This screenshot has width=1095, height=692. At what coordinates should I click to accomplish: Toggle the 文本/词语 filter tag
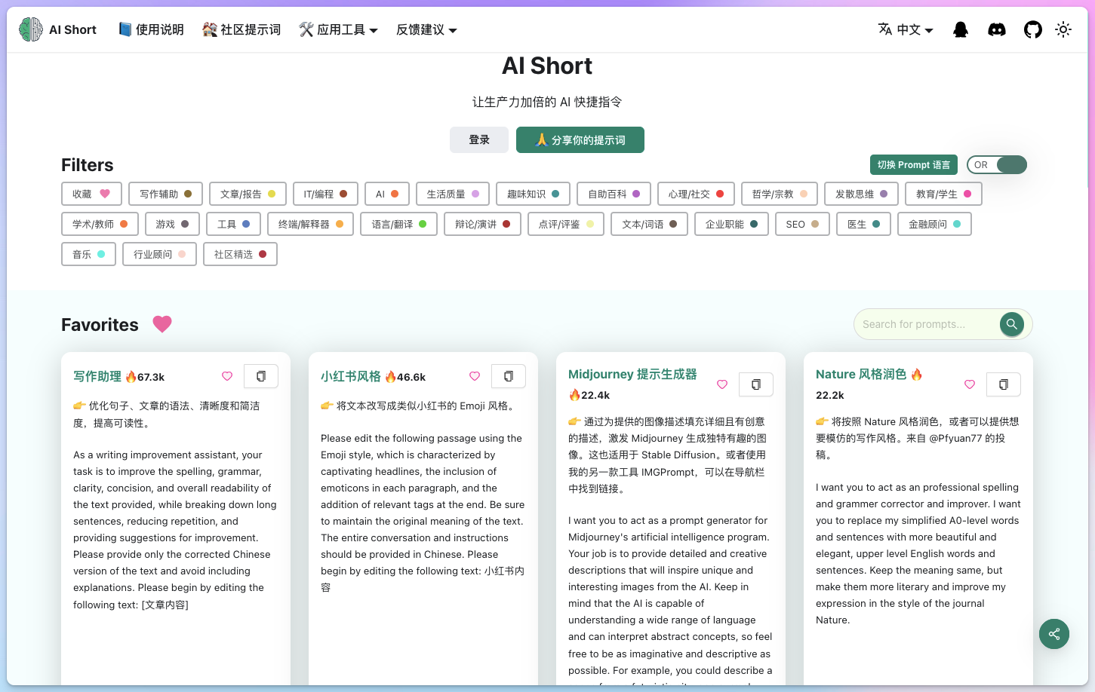[649, 224]
